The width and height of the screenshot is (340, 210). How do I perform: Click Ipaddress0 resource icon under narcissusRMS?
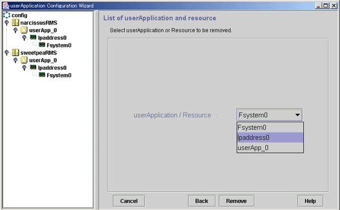click(33, 37)
